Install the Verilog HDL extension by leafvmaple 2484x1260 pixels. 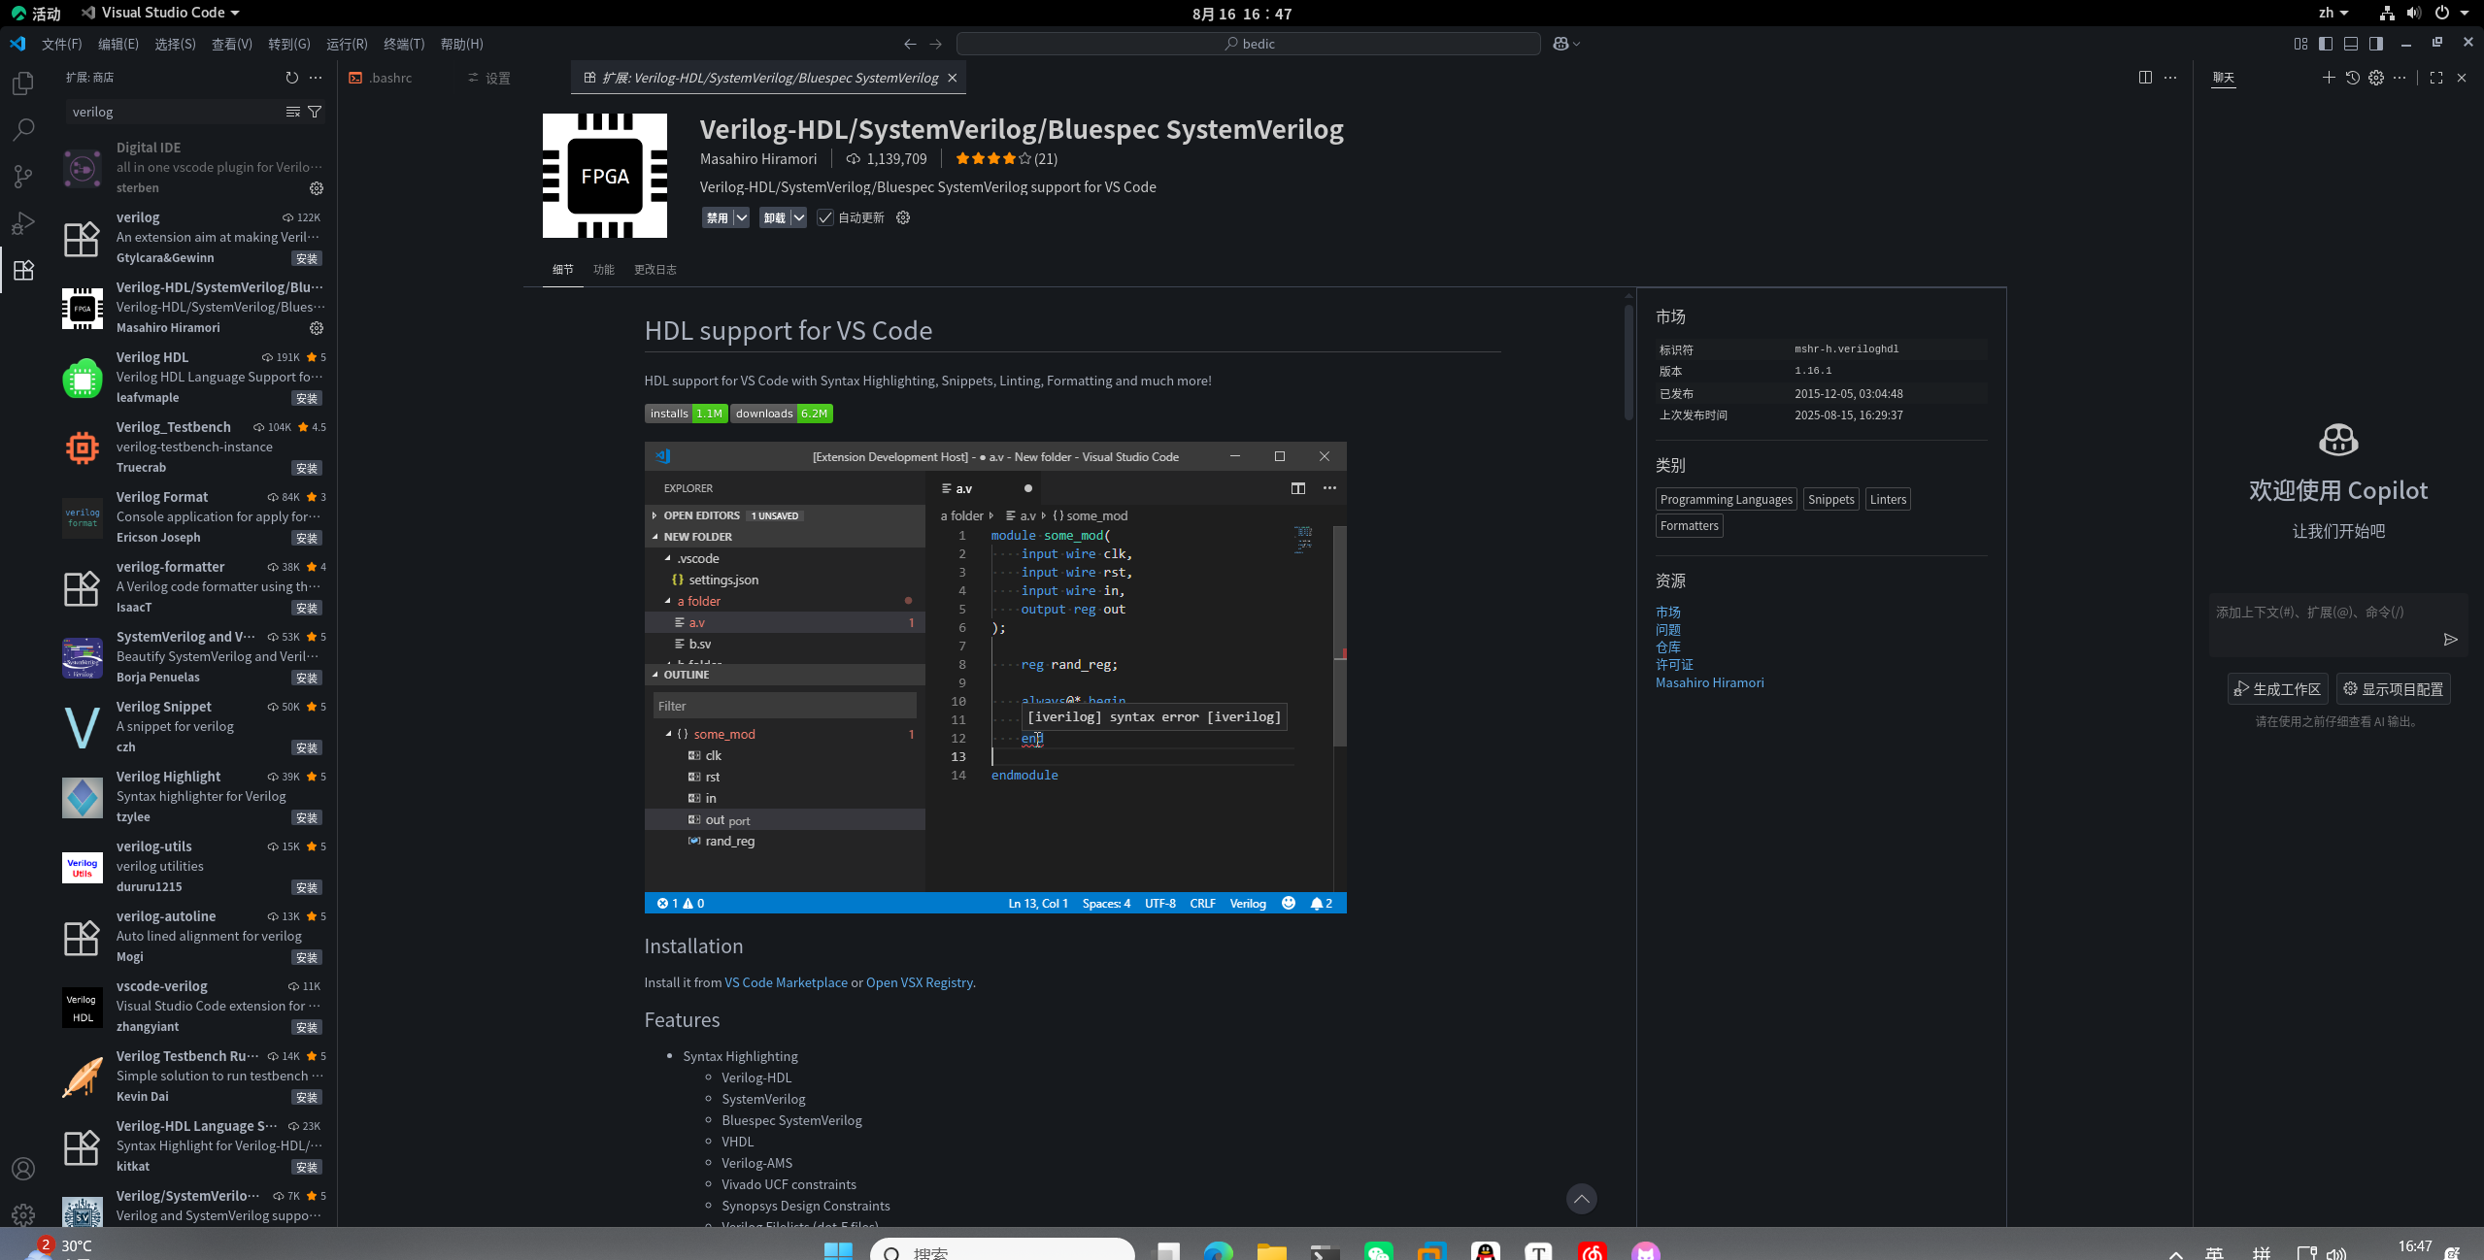coord(306,398)
